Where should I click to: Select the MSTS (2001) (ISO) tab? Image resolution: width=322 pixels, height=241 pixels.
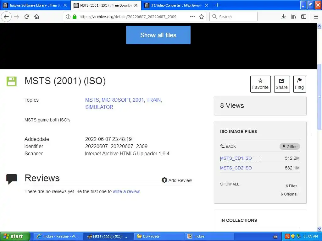(x=106, y=5)
